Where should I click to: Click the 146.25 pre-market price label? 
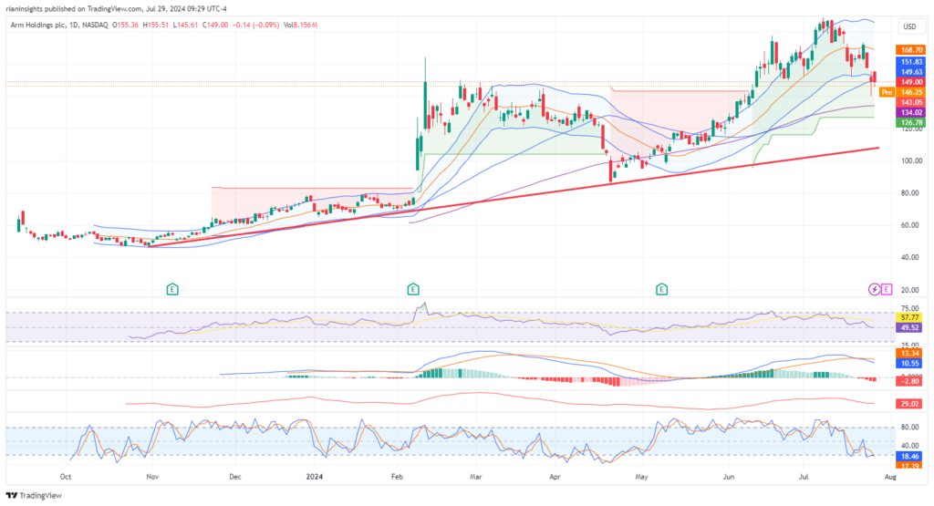point(911,92)
